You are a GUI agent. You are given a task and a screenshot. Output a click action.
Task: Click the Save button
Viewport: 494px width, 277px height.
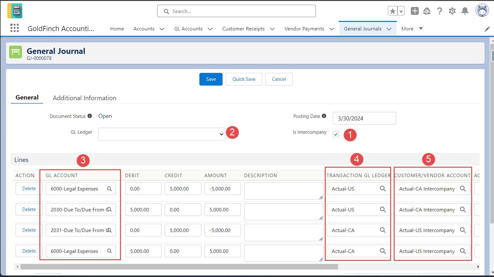[x=211, y=79]
